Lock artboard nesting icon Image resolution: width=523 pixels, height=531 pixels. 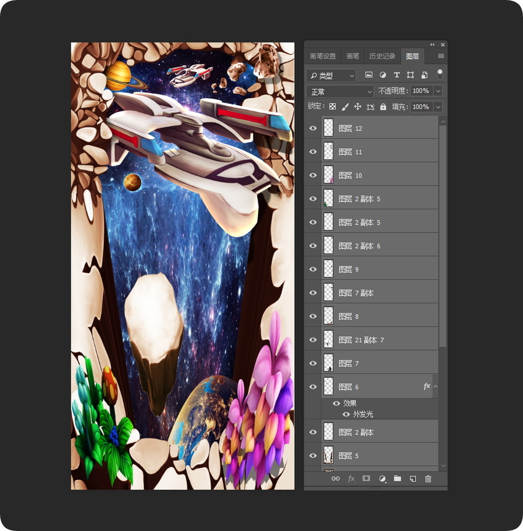[x=370, y=107]
